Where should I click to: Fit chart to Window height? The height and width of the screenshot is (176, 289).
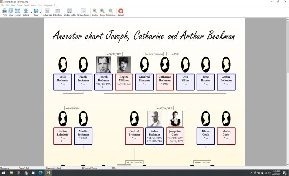pyautogui.click(x=83, y=12)
